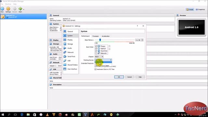
Task: Toggle the Hard Disk boot order checkbox
Action: coord(96,51)
